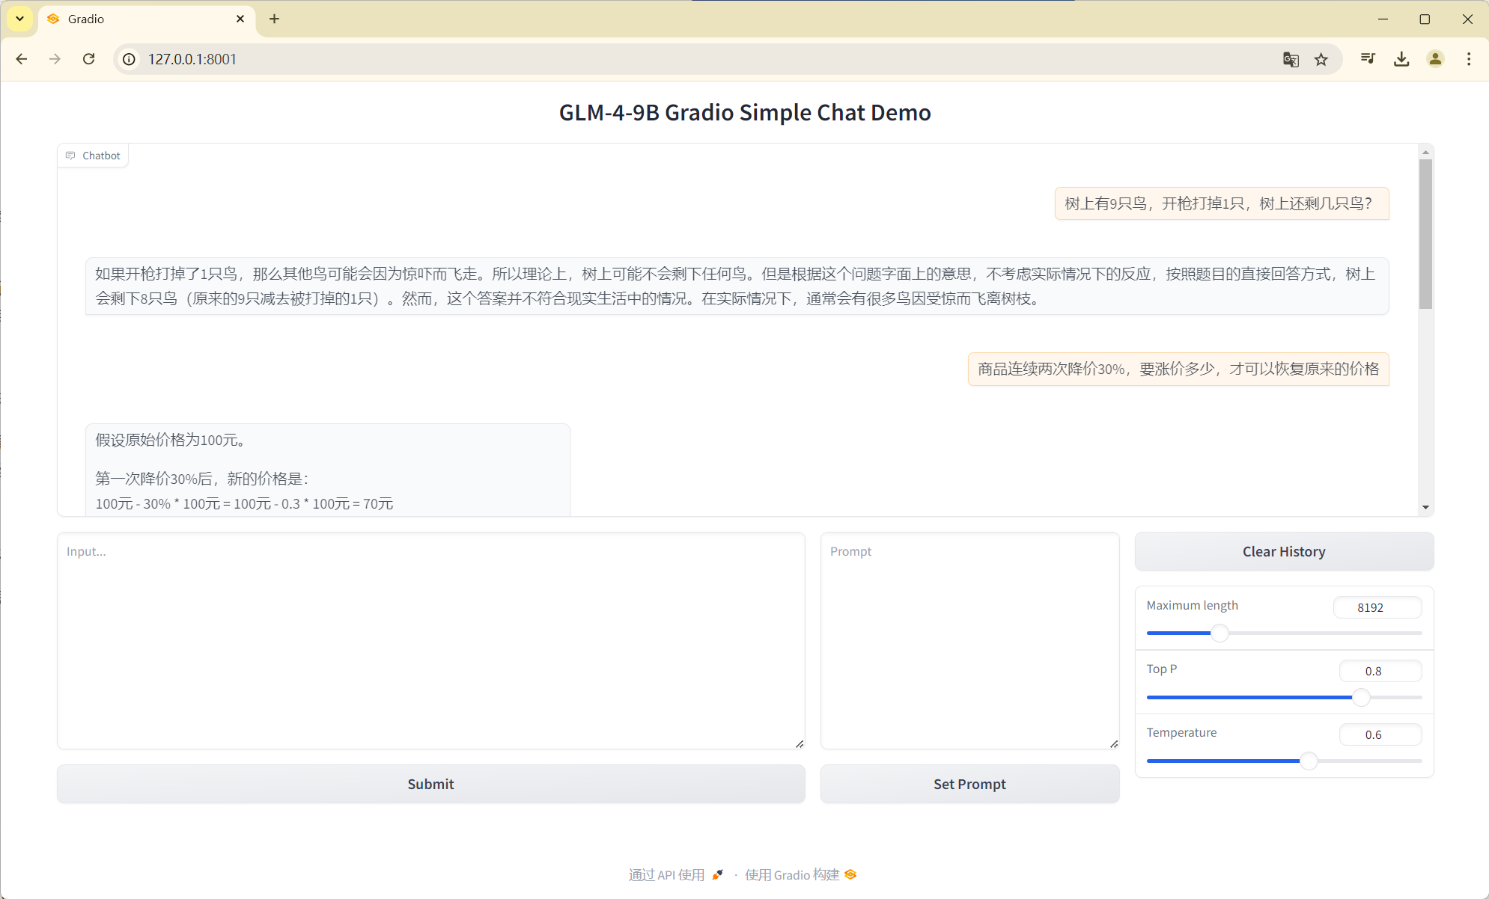Open the browser profile avatar

pos(1435,59)
